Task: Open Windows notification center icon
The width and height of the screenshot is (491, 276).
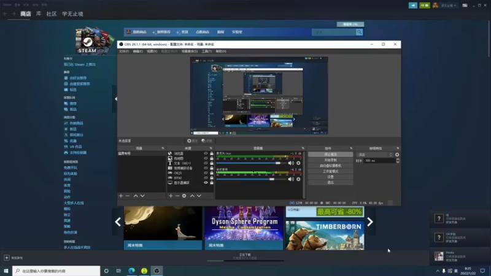Action: tap(482, 270)
